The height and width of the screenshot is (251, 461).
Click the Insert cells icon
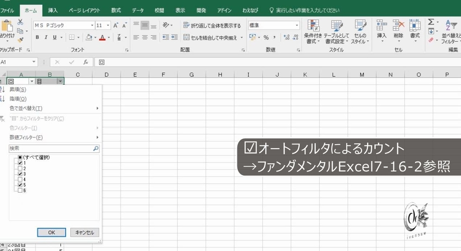382,26
